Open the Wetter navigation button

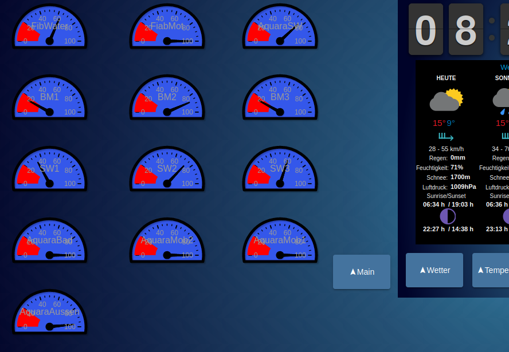pos(434,270)
